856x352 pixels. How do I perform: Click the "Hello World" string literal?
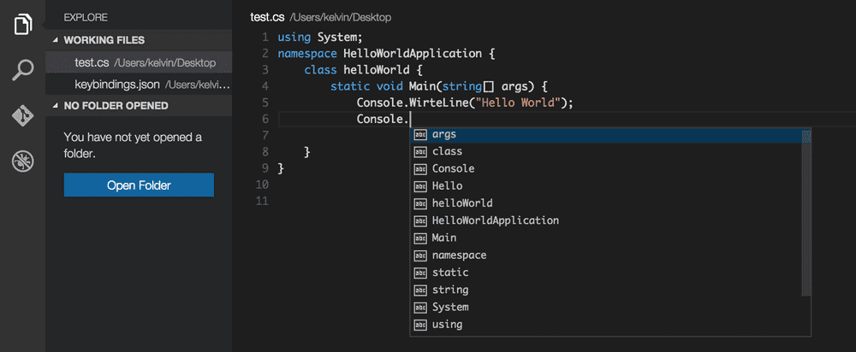[520, 103]
